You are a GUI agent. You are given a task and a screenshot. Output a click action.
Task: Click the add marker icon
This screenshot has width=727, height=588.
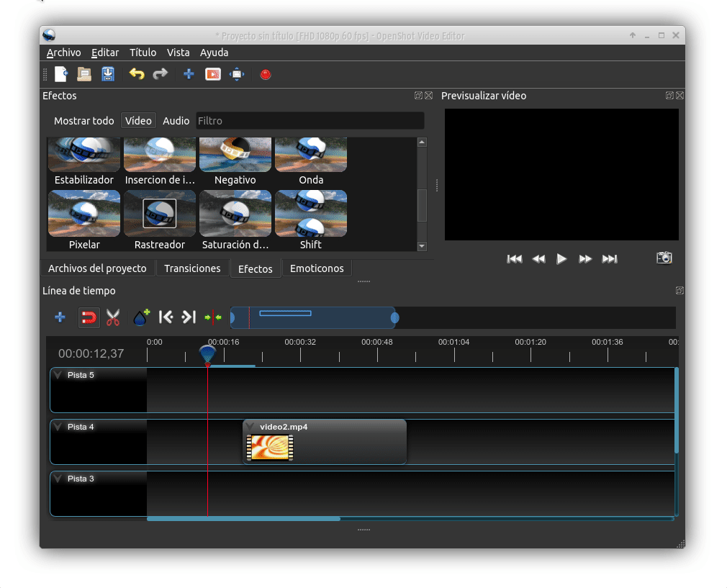pos(141,317)
